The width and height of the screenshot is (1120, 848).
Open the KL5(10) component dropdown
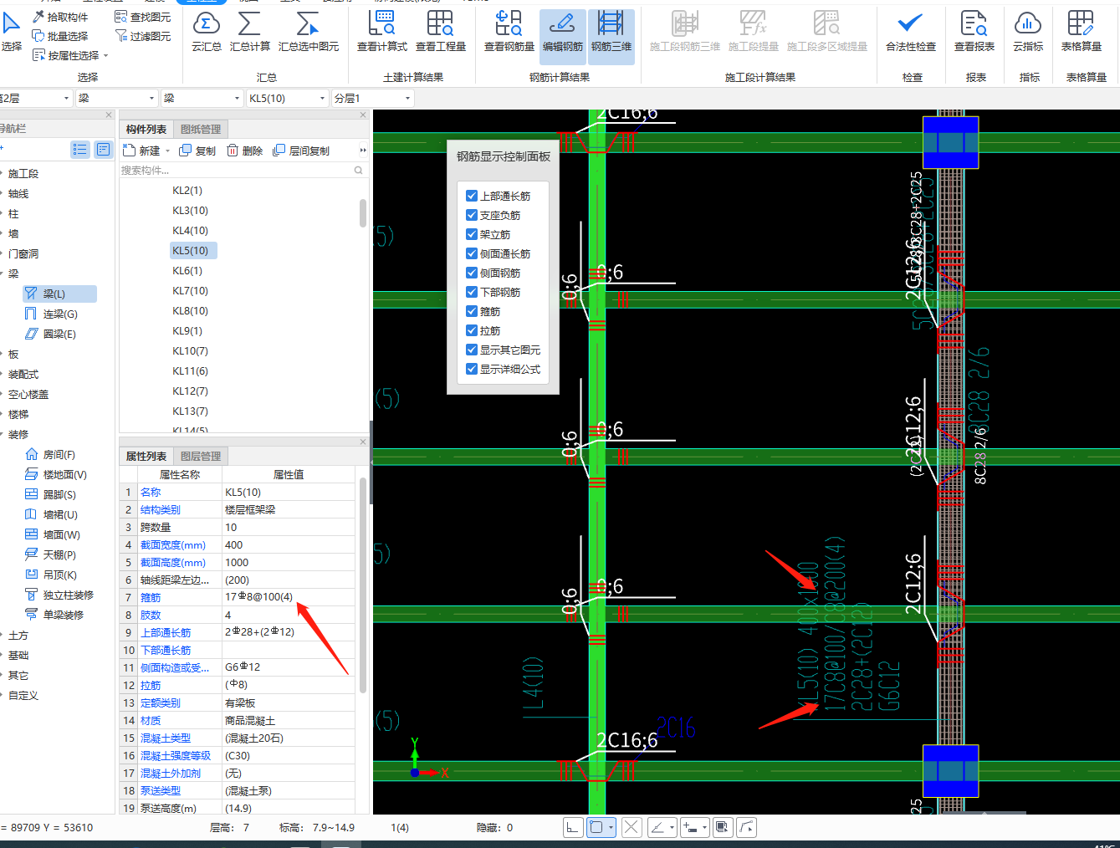[287, 98]
